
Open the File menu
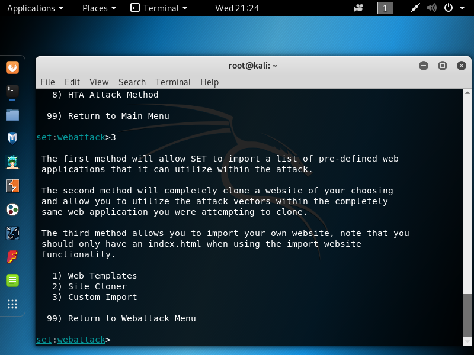[48, 82]
